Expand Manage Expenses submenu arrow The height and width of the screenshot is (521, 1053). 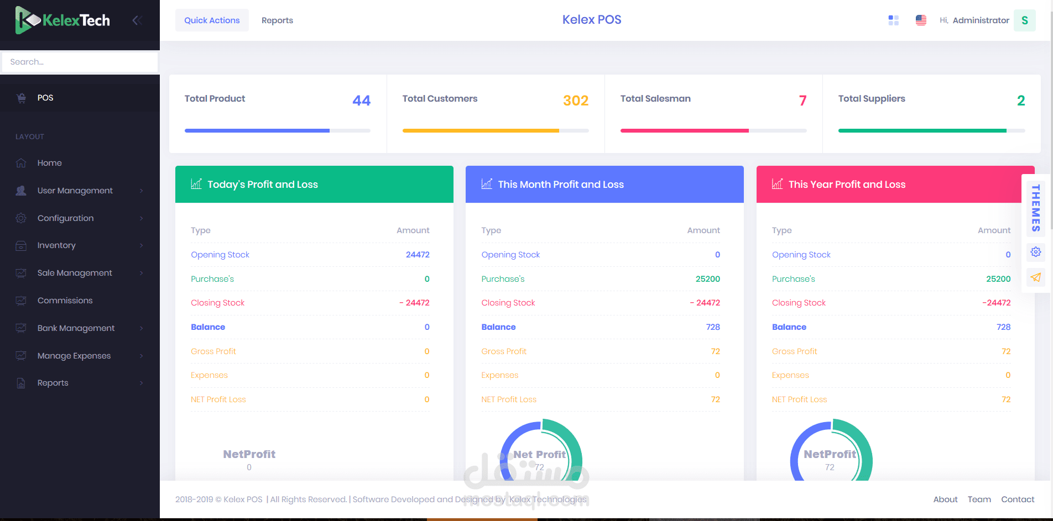pos(142,356)
